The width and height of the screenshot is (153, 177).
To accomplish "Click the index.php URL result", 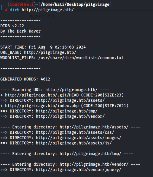I will tap(42, 106).
